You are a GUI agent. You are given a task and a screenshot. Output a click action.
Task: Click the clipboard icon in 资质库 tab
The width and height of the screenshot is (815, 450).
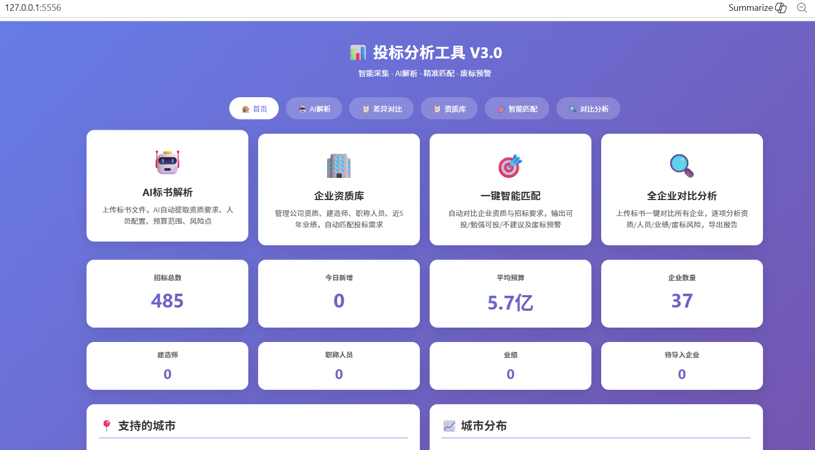pos(437,109)
